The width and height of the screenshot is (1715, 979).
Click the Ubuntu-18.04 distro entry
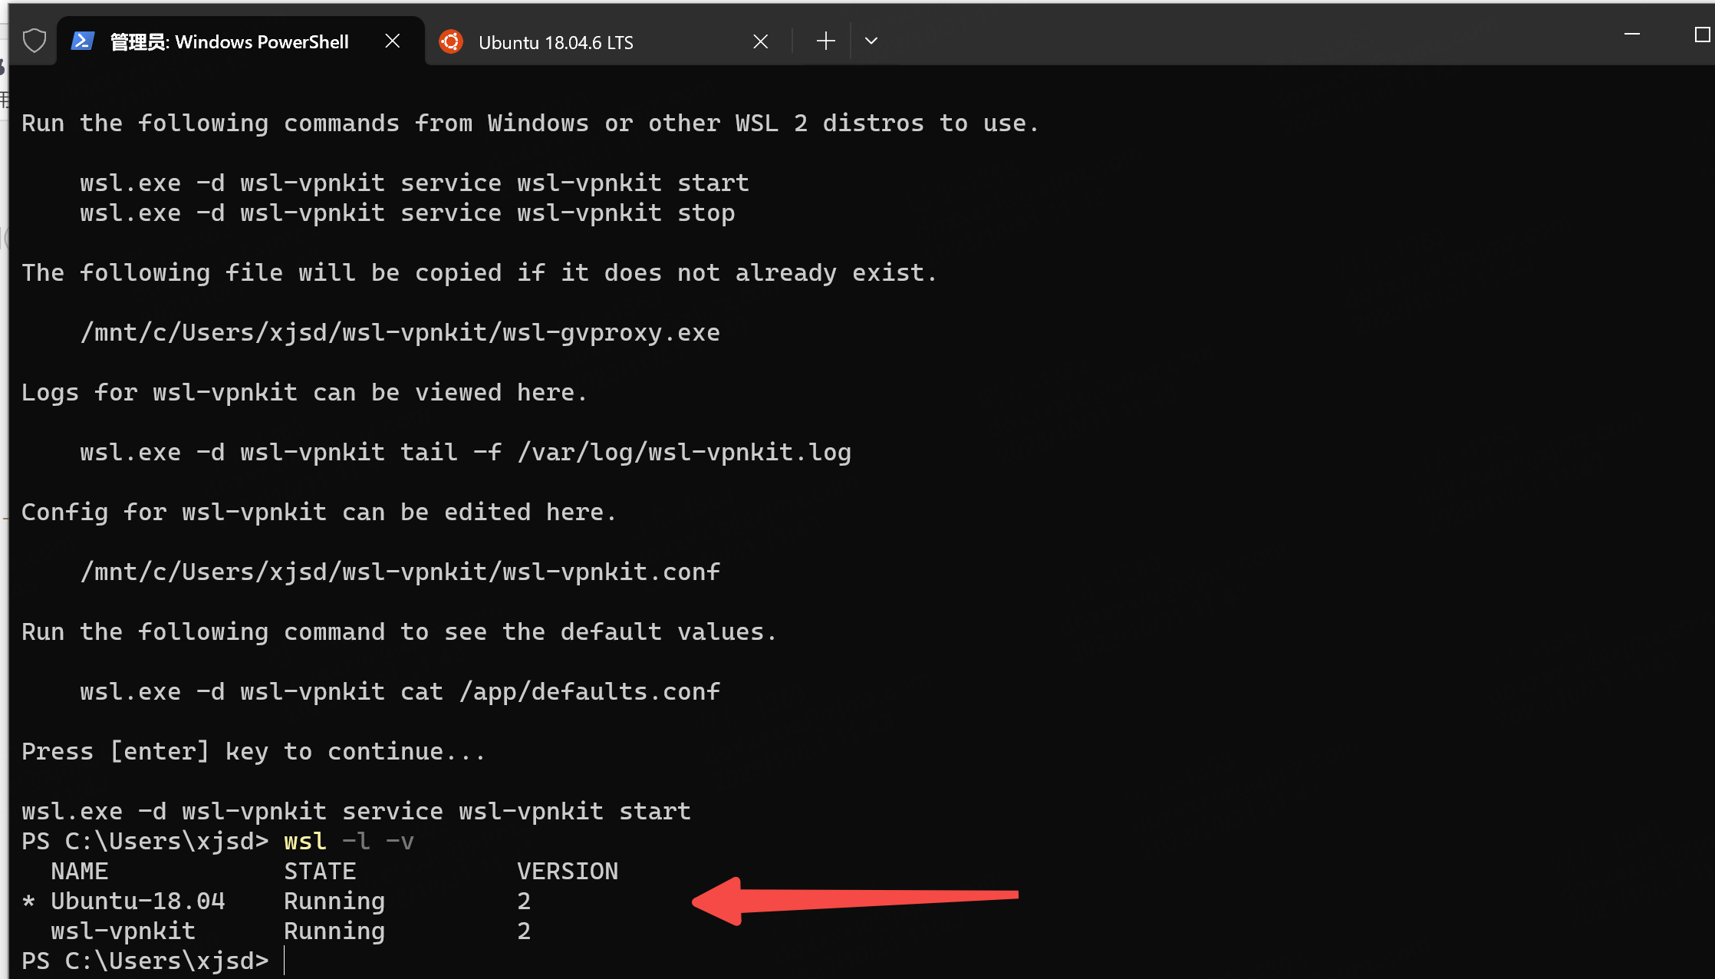(138, 902)
